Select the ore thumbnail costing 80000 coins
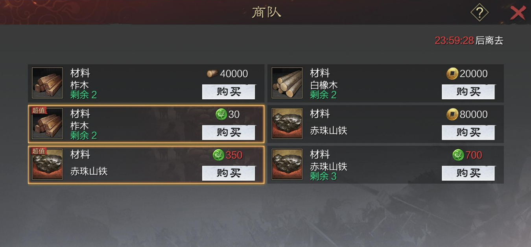This screenshot has width=531, height=247. [x=287, y=124]
